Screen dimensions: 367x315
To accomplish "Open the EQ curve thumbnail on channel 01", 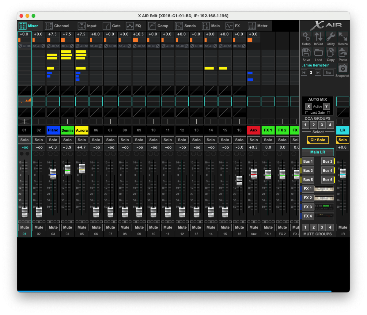I will coord(24,101).
